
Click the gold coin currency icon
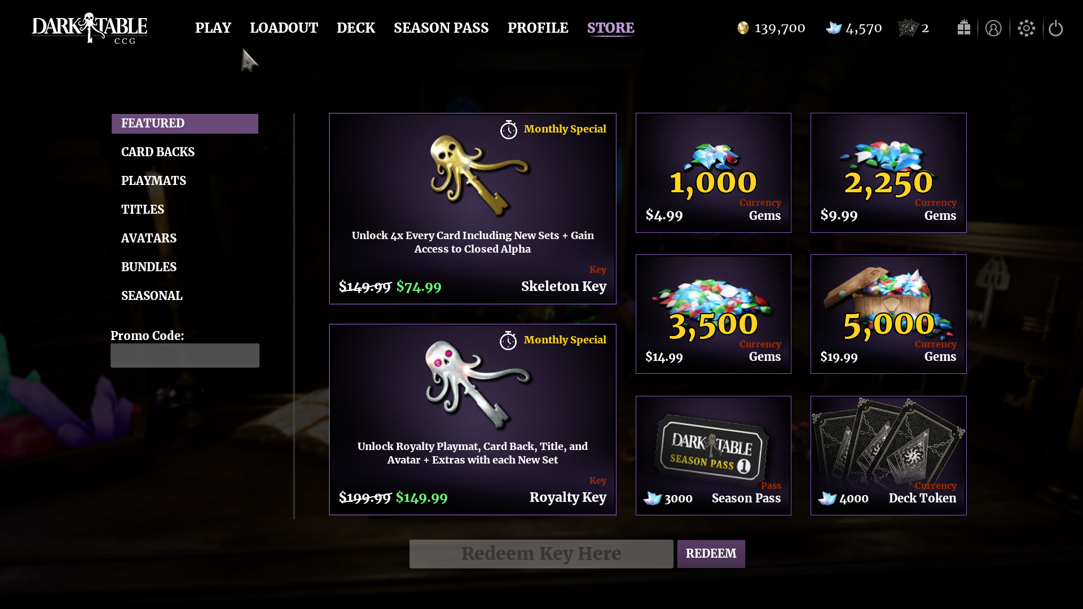(x=743, y=28)
